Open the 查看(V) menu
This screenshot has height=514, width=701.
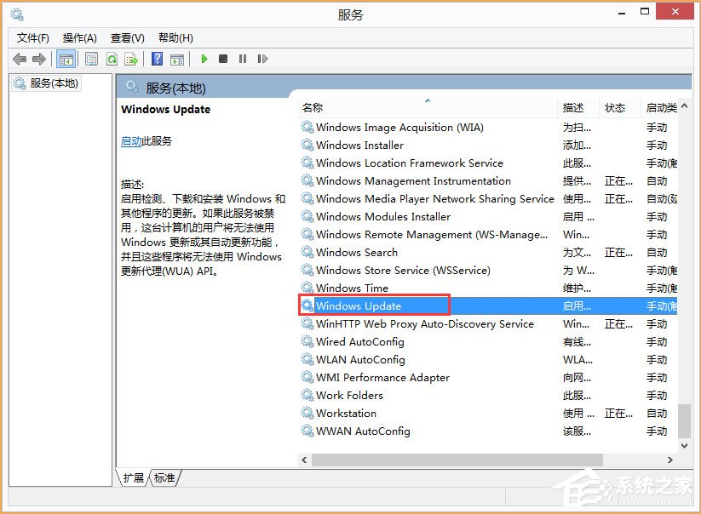(x=126, y=37)
